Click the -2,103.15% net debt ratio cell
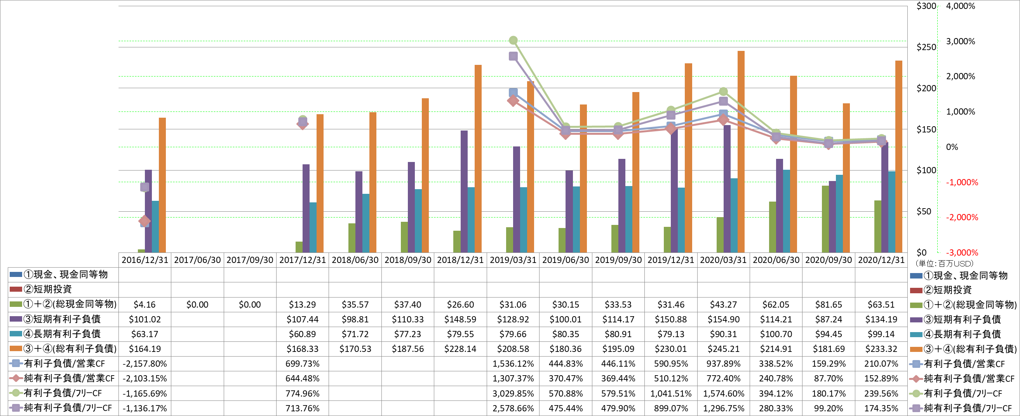This screenshot has width=1020, height=416. (x=144, y=378)
